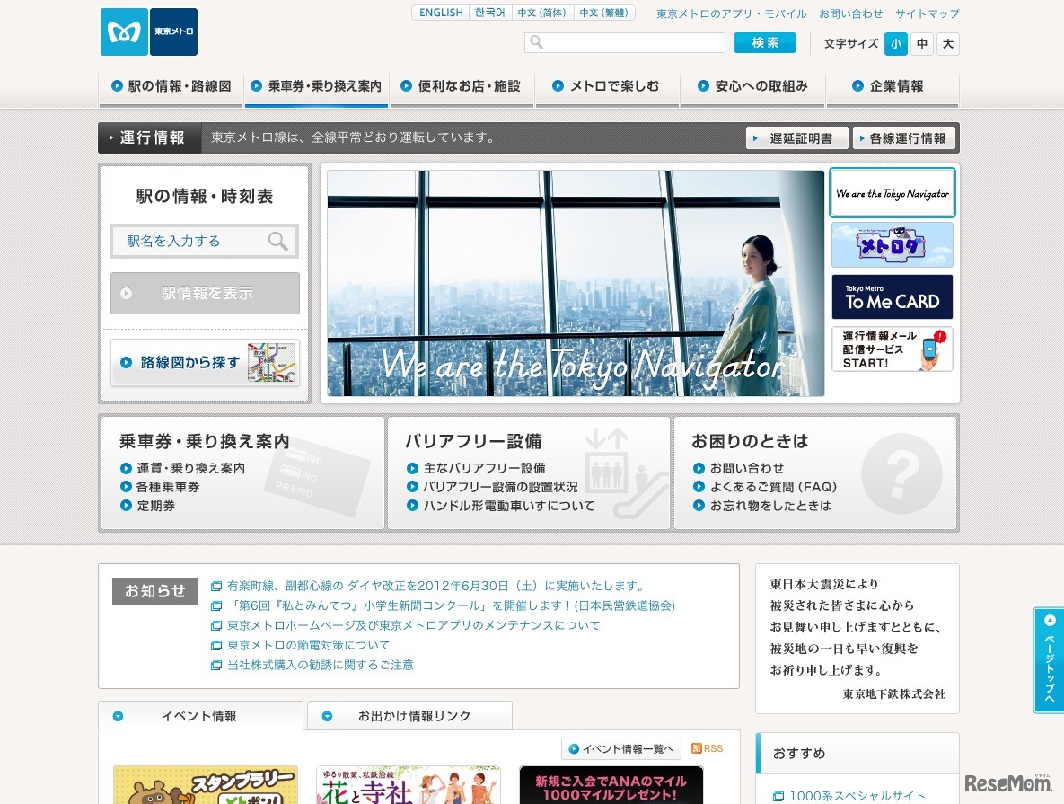The height and width of the screenshot is (804, 1064).
Task: Click the magnifier icon in the site search box
Action: (536, 43)
